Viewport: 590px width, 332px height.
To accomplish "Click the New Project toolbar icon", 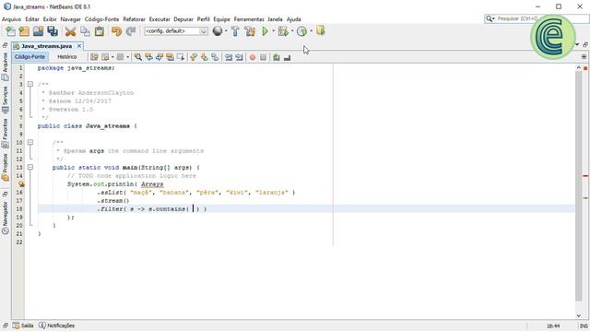I will tap(24, 31).
